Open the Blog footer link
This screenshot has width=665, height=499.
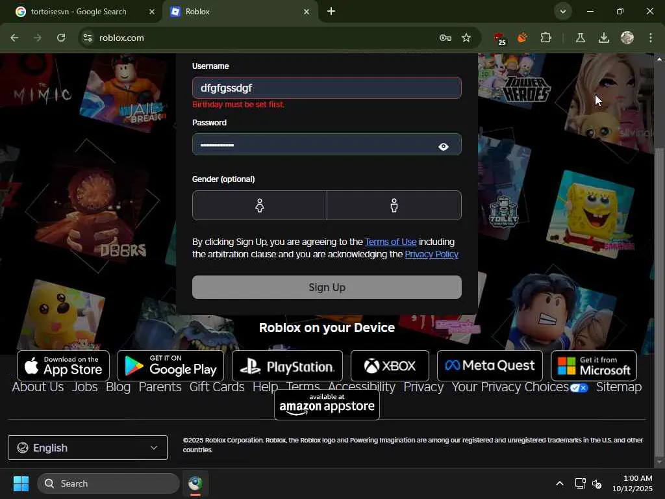118,387
